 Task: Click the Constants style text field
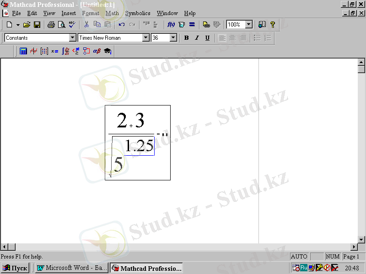coord(37,38)
